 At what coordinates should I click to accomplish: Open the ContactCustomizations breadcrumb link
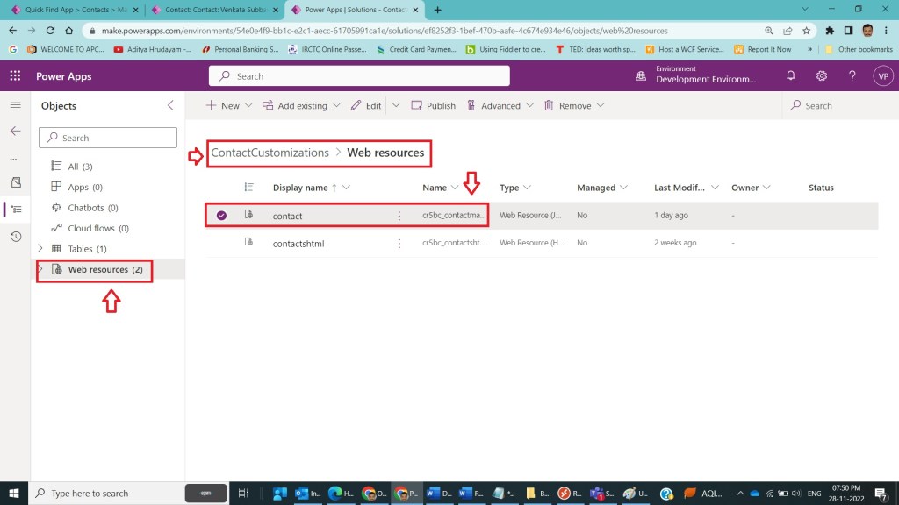tap(270, 153)
